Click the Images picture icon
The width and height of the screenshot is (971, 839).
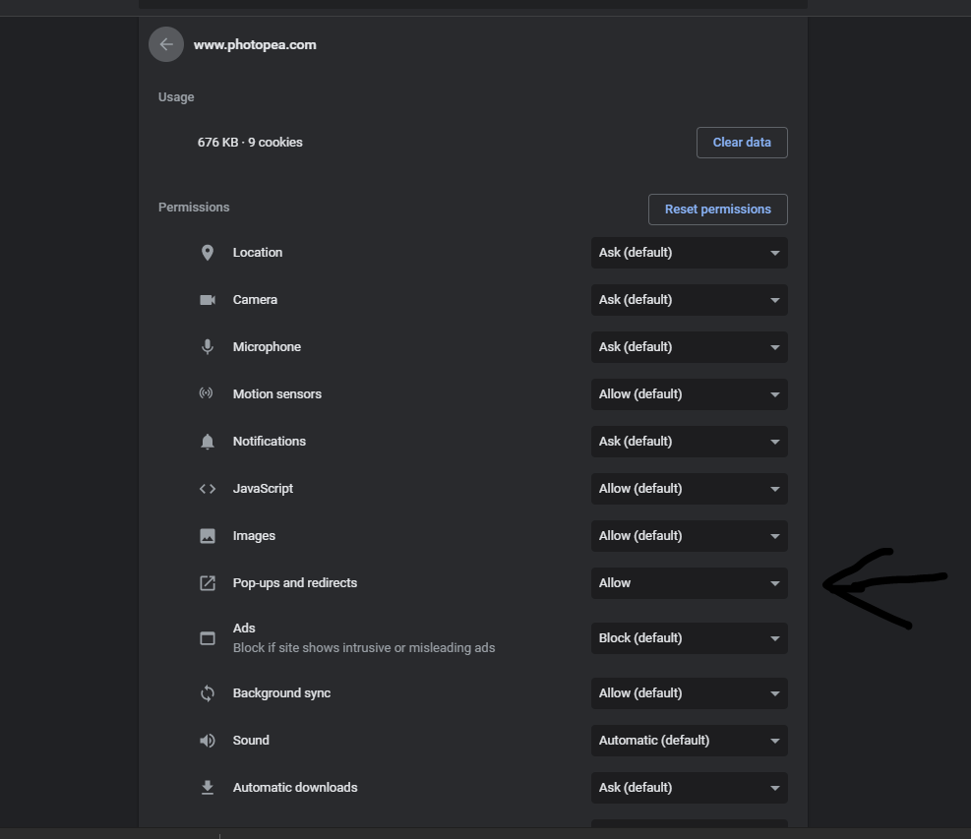[x=208, y=536]
